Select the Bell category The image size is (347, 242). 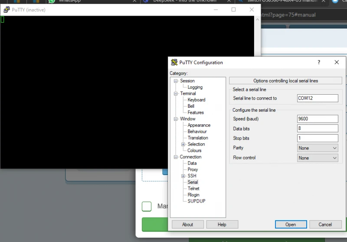(191, 106)
